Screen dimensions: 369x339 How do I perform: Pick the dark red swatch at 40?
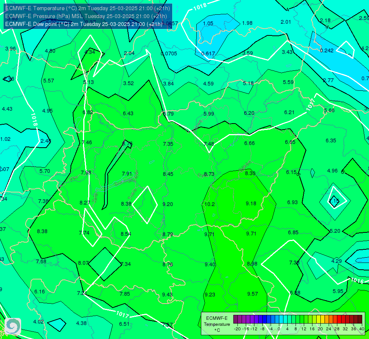pyautogui.click(x=360, y=319)
